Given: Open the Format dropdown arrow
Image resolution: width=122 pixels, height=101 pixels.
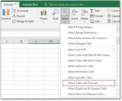Looking at the screenshot, I should [x=104, y=16].
